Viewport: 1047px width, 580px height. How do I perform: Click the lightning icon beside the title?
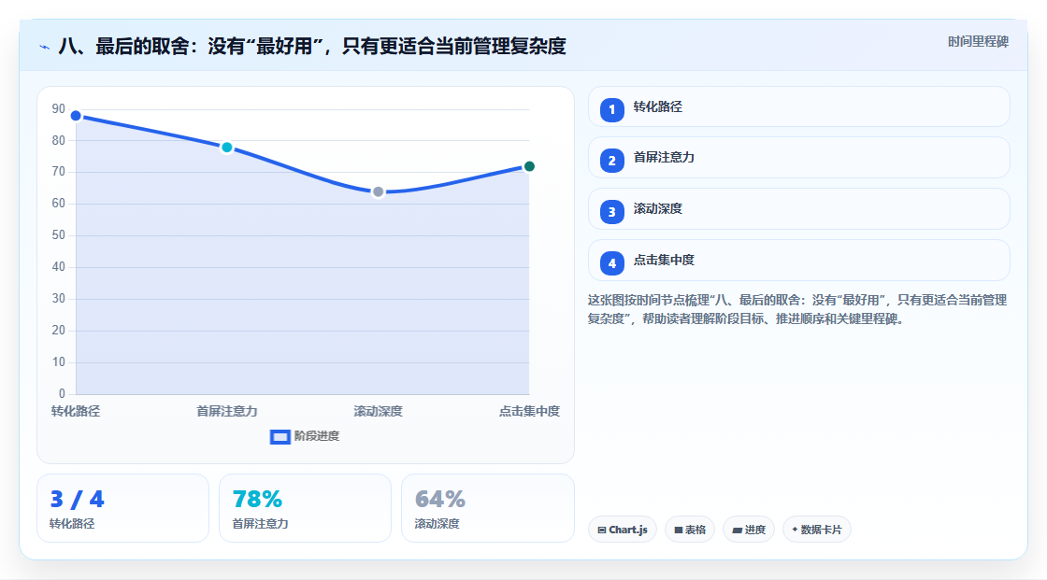coord(45,47)
